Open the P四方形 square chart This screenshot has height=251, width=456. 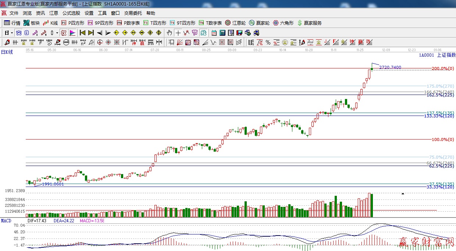[x=73, y=23]
